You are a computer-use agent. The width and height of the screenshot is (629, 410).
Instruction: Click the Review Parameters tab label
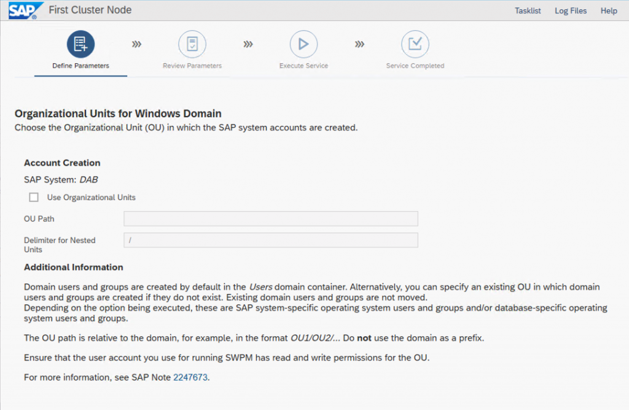point(192,66)
